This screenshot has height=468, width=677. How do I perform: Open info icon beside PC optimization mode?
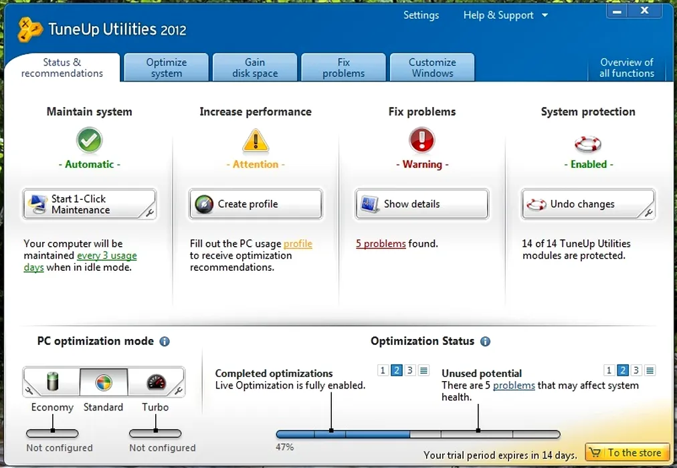[165, 342]
